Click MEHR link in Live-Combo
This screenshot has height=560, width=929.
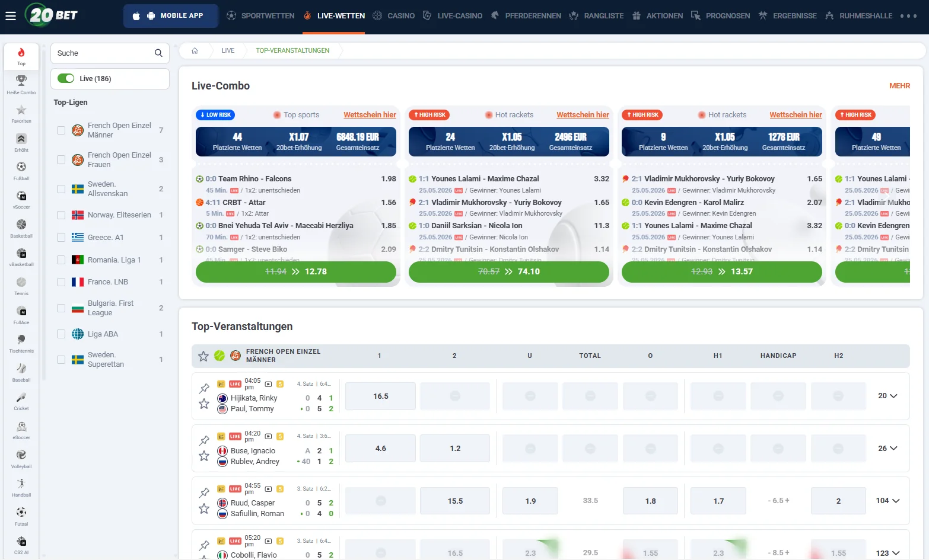point(899,86)
